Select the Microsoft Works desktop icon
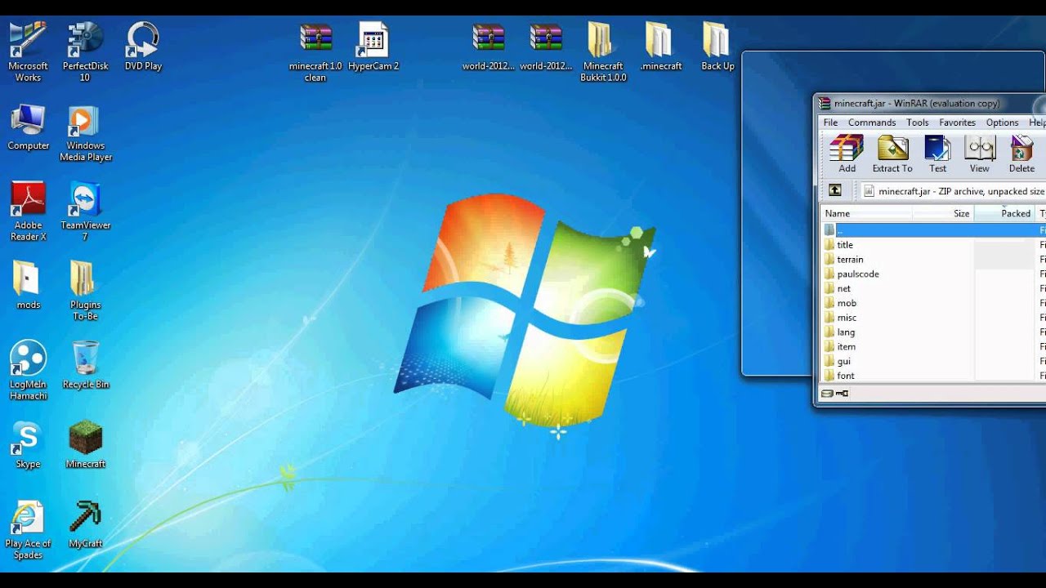The image size is (1046, 588). point(28,52)
